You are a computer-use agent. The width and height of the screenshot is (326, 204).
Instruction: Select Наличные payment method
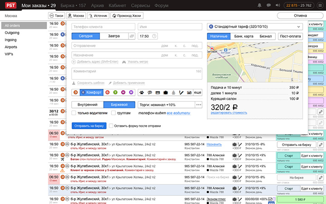pos(219,36)
